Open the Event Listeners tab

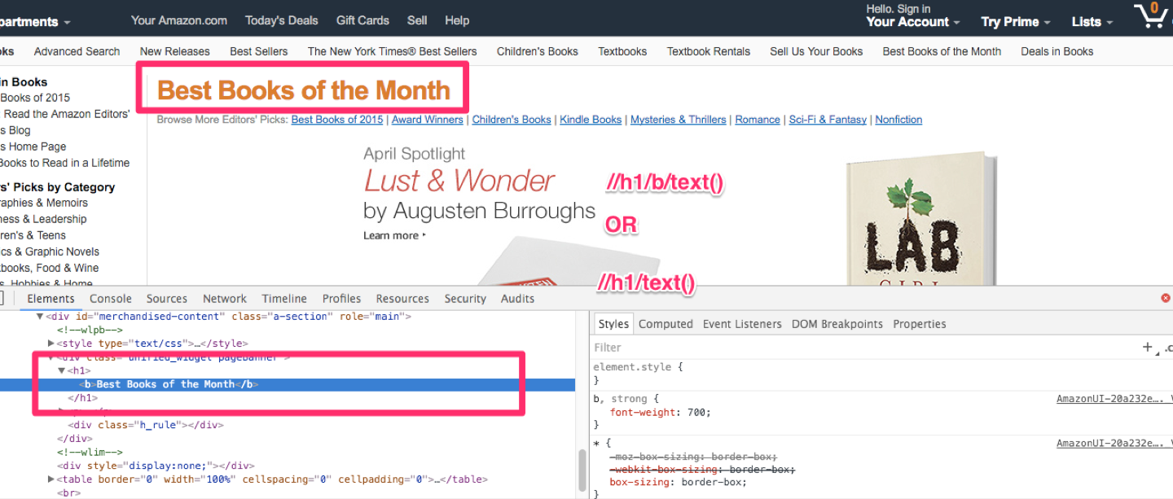tap(742, 324)
